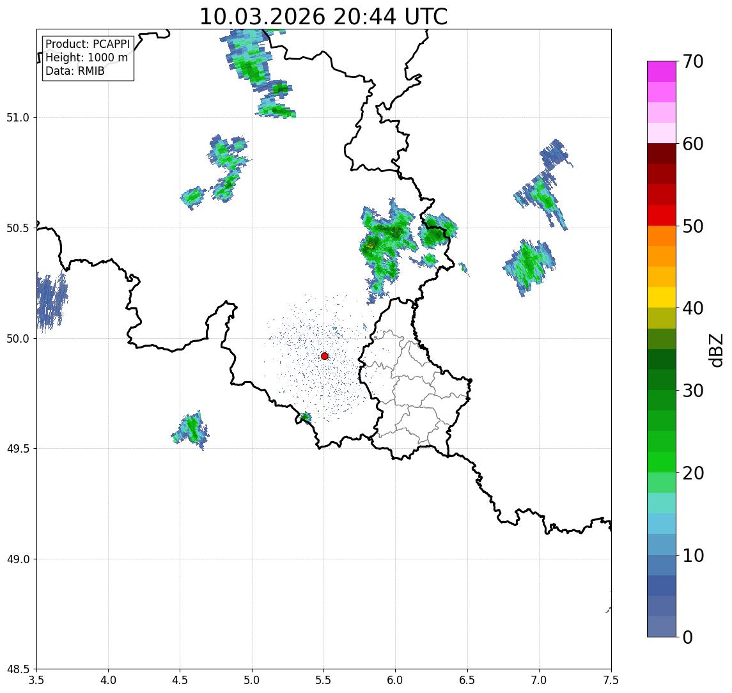Select the Height: 1000 m label

(x=86, y=58)
